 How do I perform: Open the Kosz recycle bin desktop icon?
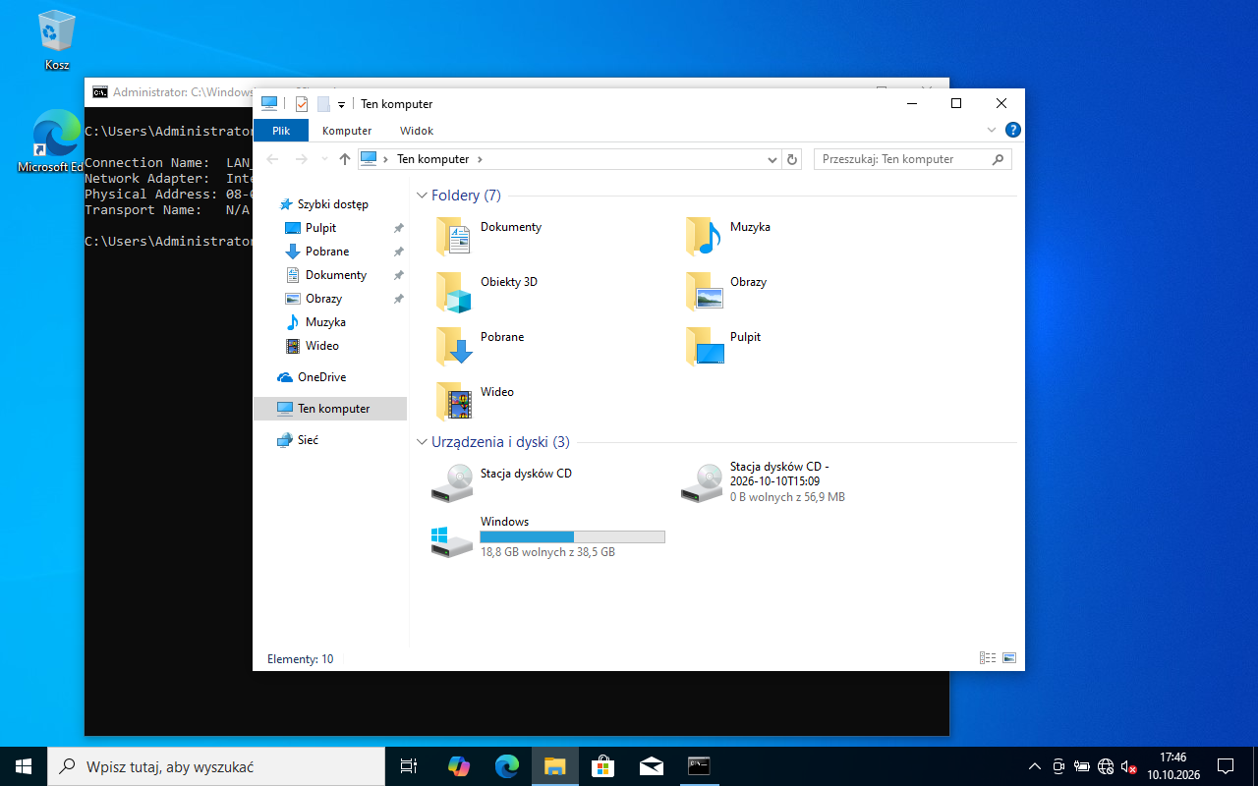click(x=57, y=42)
